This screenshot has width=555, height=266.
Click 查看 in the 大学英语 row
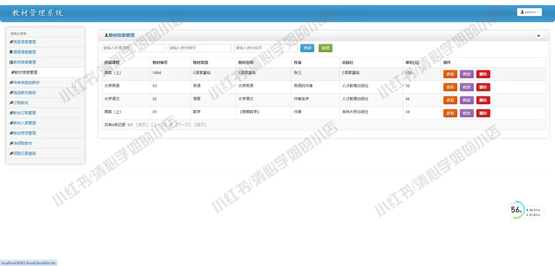(x=450, y=87)
